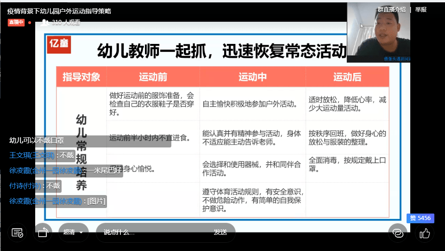Click the cell 会选择和使用器械
The image size is (445, 251).
point(251,169)
